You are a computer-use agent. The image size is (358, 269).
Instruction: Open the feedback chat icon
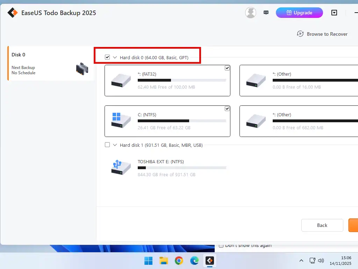pos(266,12)
